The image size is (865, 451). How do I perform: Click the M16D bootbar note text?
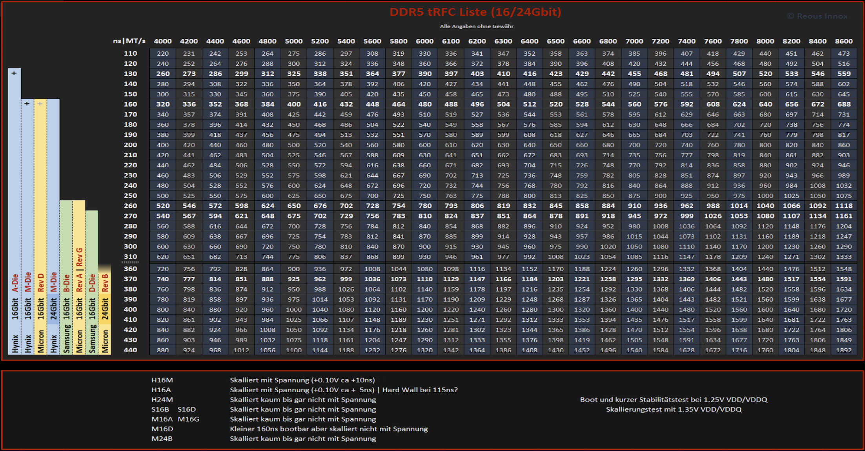pos(329,429)
